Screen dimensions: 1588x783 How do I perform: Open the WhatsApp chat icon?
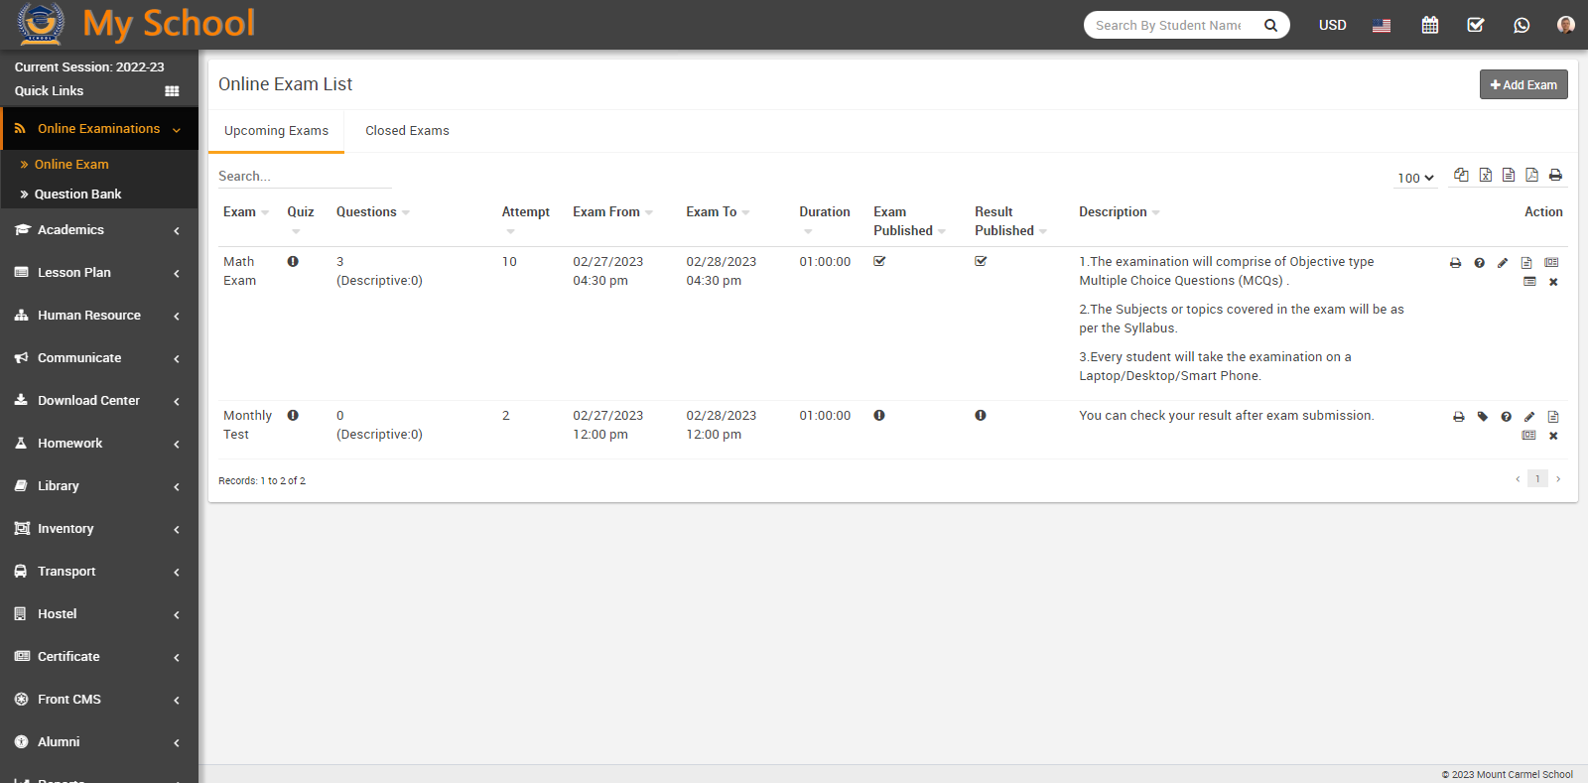pyautogui.click(x=1522, y=25)
